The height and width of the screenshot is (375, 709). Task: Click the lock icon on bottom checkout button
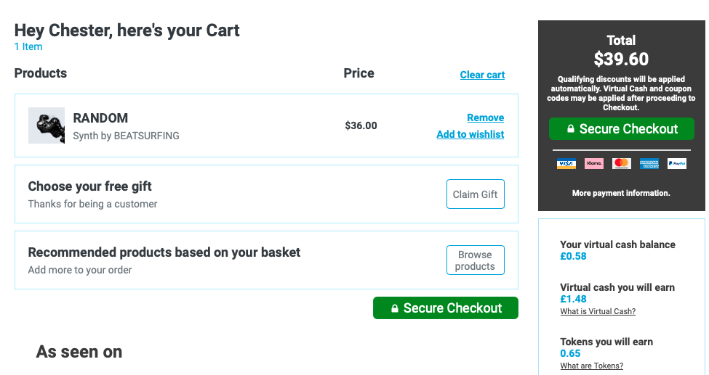394,308
